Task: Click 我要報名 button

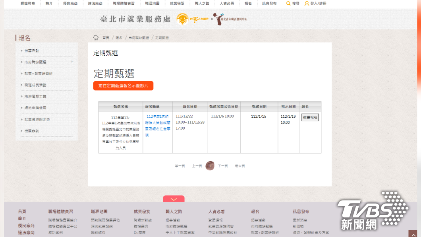Action: click(x=310, y=117)
